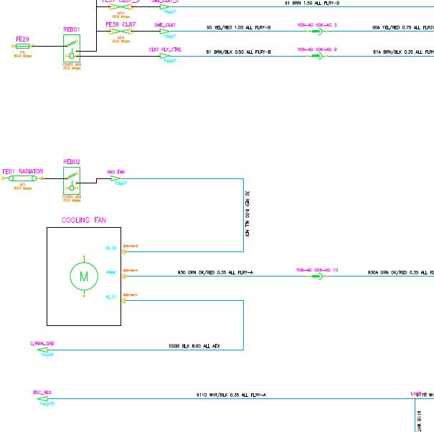Select the FE29 fuse symbol

pos(22,46)
